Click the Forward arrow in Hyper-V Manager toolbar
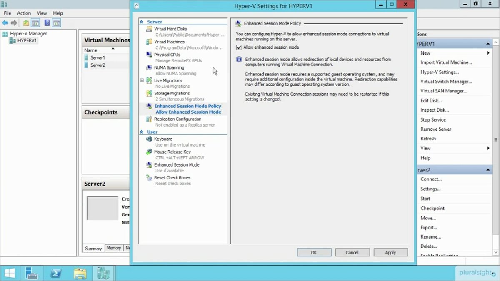This screenshot has width=500, height=281. point(14,23)
